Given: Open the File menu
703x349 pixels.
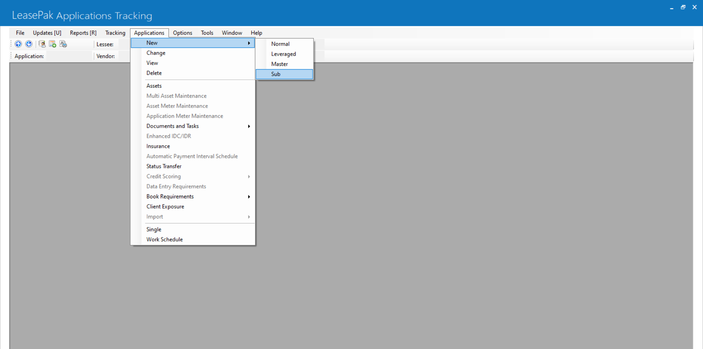Looking at the screenshot, I should 20,33.
